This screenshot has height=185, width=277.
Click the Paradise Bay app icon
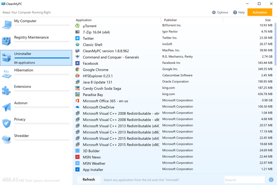77,94
